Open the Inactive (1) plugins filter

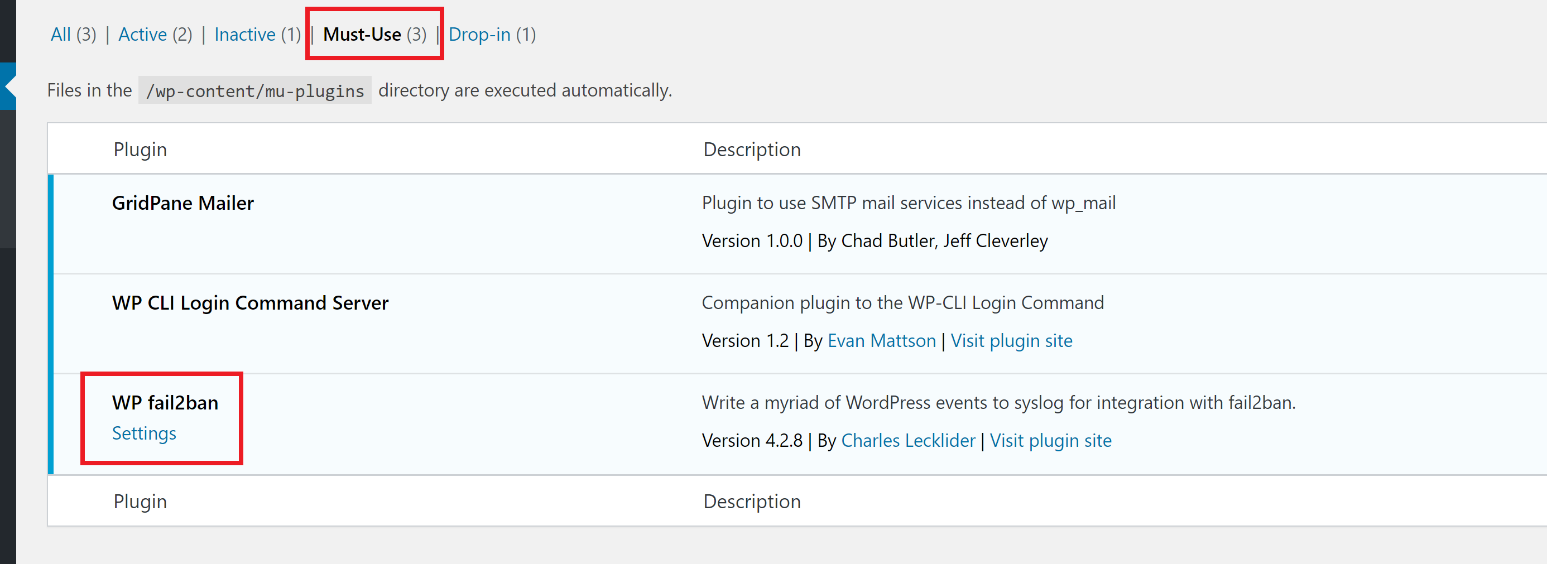coord(258,34)
